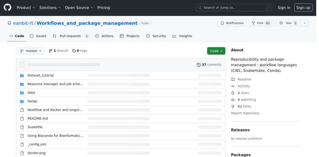Open the fastqc folder name
The width and height of the screenshot is (319, 157).
[x=33, y=101]
